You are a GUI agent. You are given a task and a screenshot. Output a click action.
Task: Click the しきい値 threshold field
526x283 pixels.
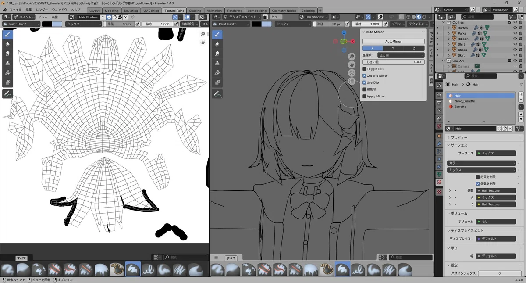point(393,62)
